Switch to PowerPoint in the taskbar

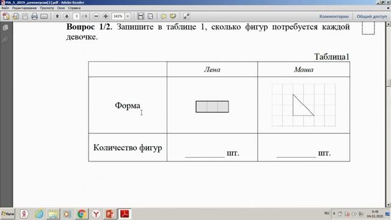click(x=110, y=214)
